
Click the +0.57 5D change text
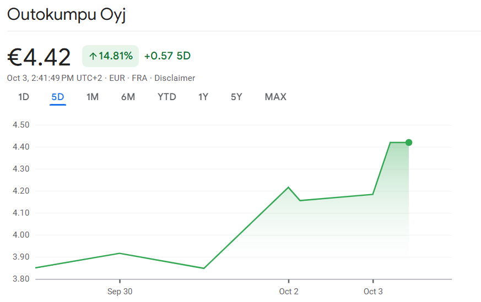167,56
